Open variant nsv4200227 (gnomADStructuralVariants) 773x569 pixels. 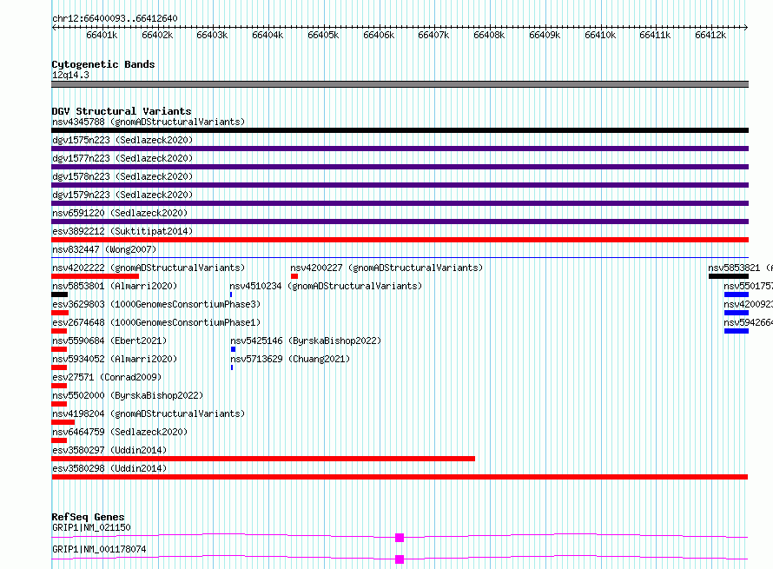pos(386,268)
